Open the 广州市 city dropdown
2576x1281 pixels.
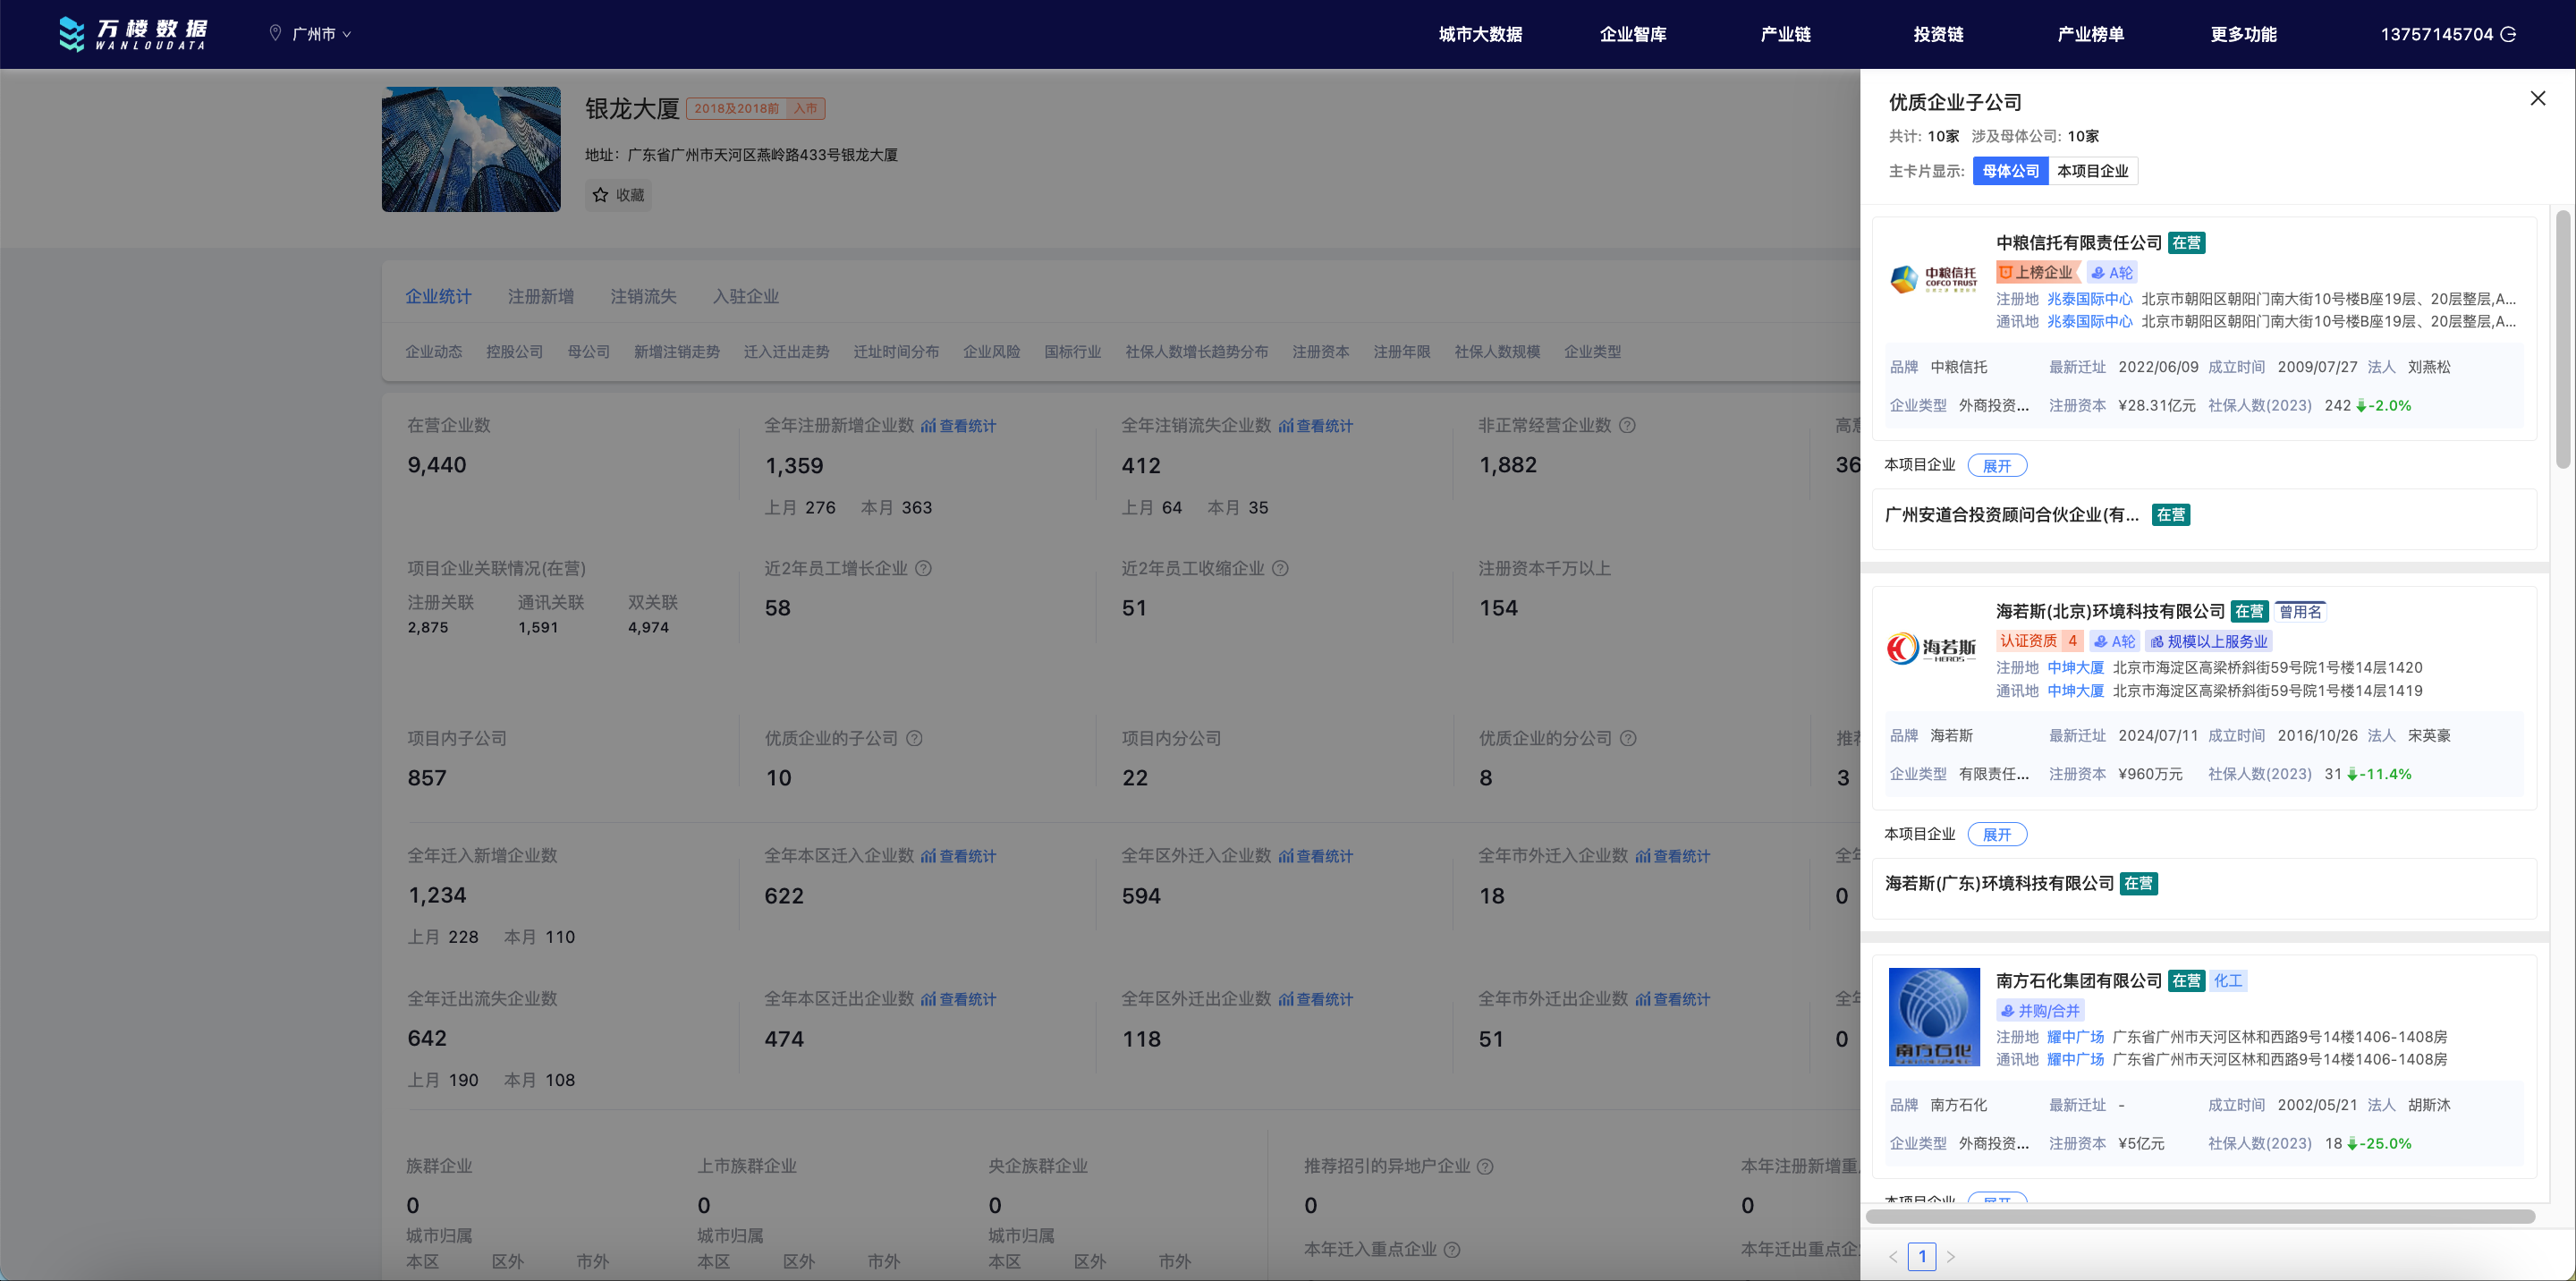tap(312, 34)
